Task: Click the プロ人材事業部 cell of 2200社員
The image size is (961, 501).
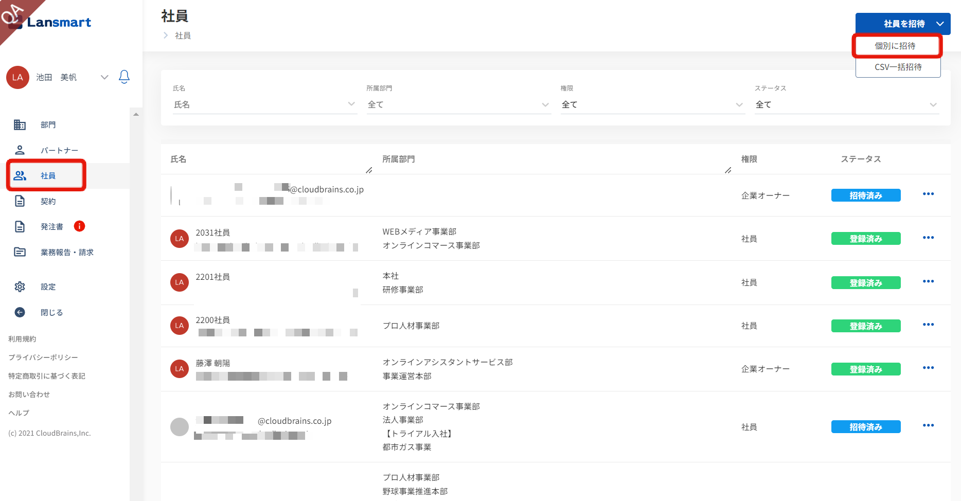Action: 411,326
